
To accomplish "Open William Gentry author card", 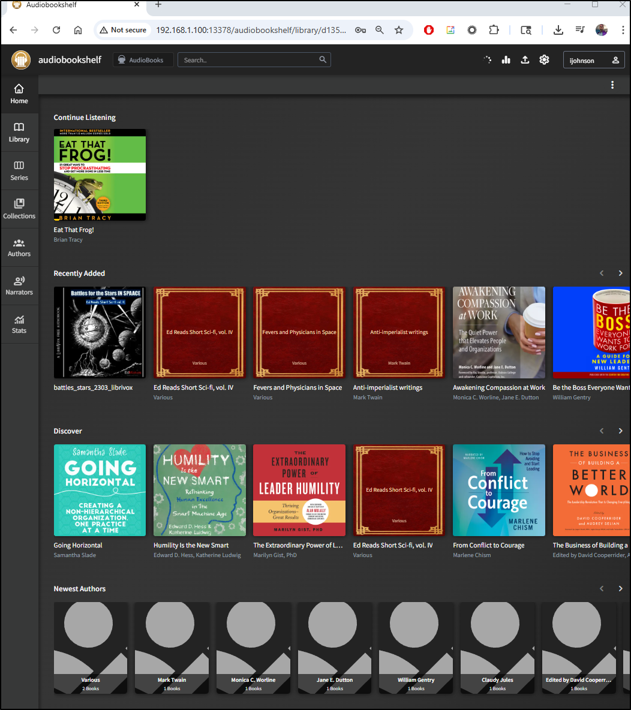I will coord(416,648).
